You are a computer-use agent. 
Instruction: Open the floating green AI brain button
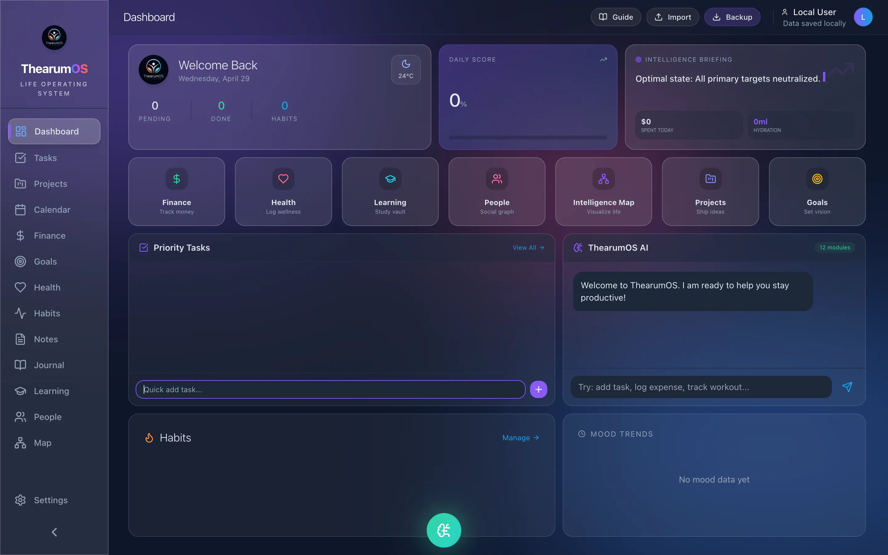tap(444, 530)
